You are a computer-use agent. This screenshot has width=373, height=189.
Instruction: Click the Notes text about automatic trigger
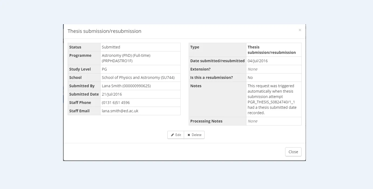(272, 99)
